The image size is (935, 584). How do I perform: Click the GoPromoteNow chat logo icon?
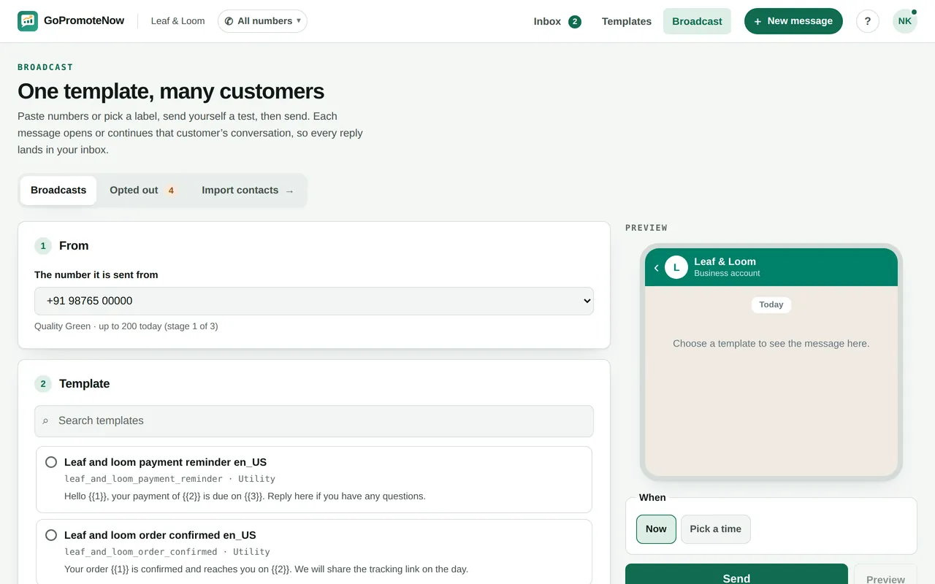click(x=28, y=21)
